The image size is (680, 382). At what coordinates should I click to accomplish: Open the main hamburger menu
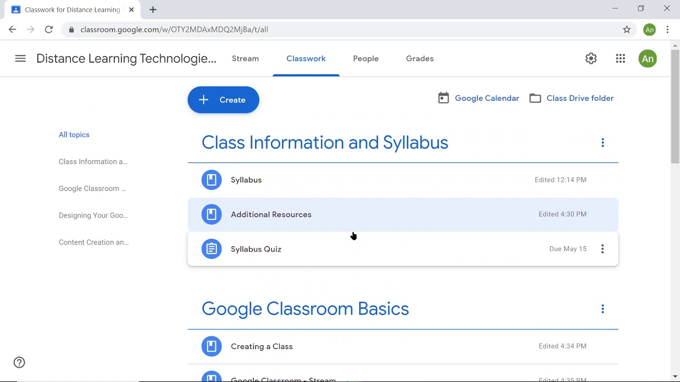tap(20, 58)
